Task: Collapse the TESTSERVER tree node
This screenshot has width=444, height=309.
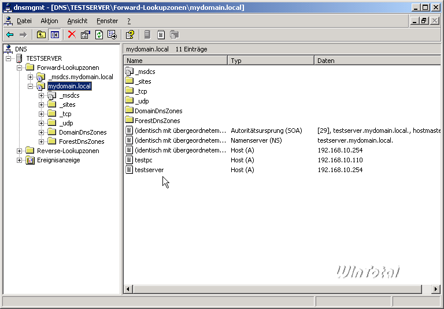Action: (9, 58)
